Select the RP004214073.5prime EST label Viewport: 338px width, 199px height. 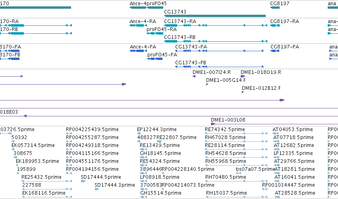tap(188, 185)
